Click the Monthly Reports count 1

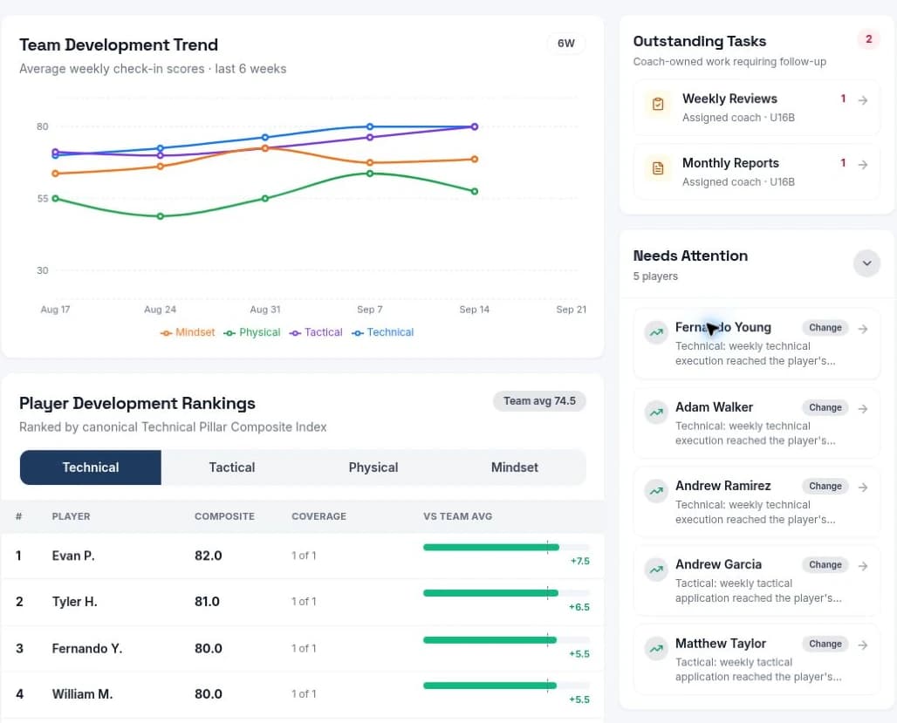point(843,164)
